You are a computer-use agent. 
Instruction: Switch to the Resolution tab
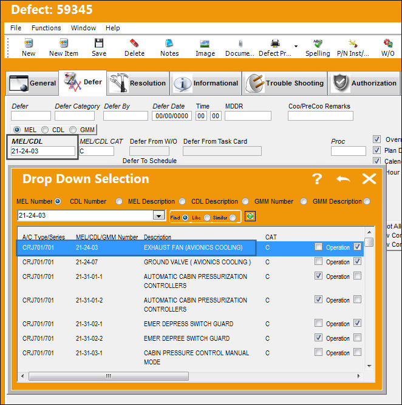[138, 83]
